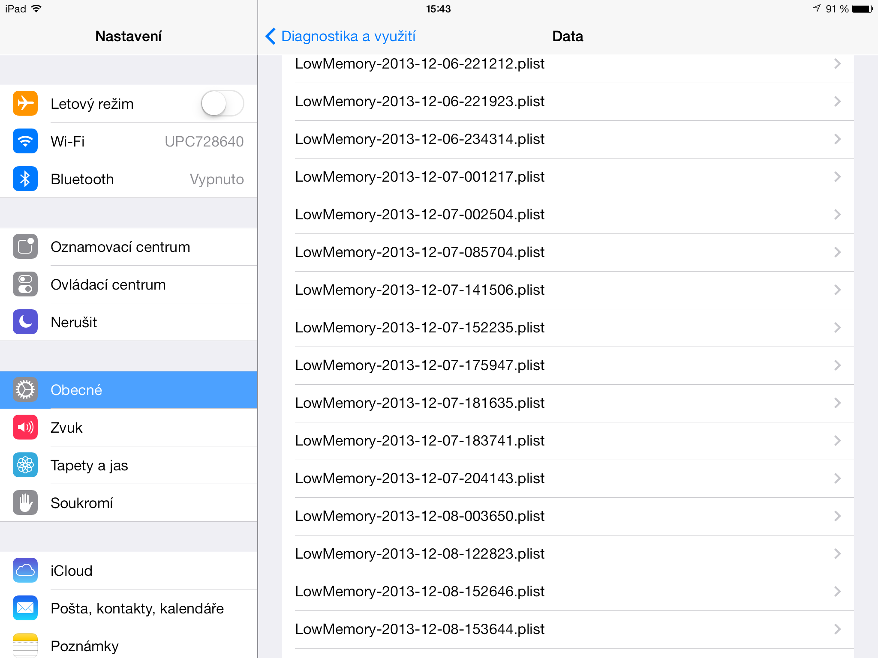
Task: Tap the Wi-Fi status bar icon
Action: (x=36, y=9)
